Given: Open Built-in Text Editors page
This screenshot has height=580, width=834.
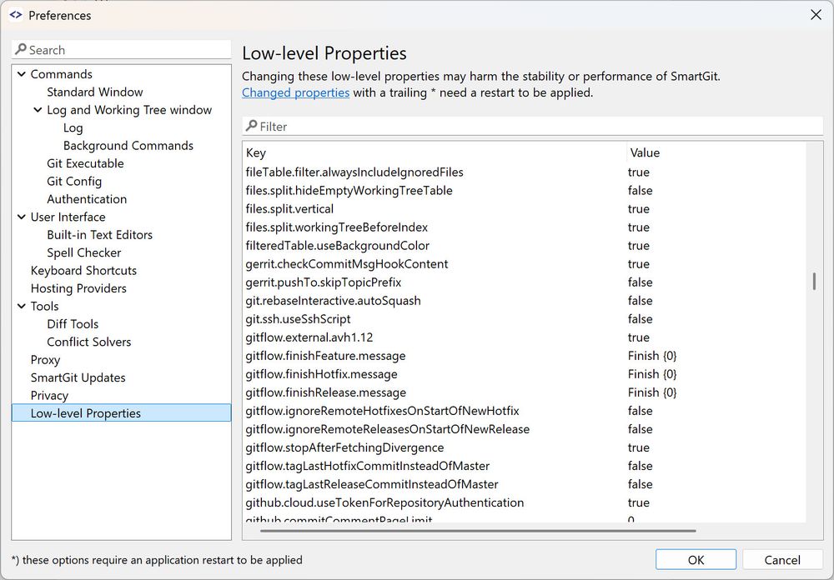Looking at the screenshot, I should 99,234.
